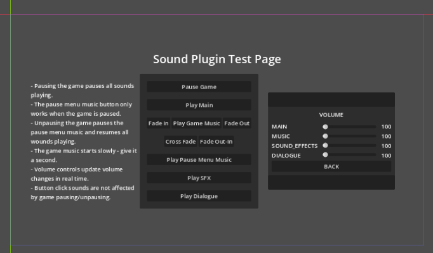This screenshot has height=253, width=433.
Task: Click the DIALOGUE volume value 100
Action: [386, 155]
